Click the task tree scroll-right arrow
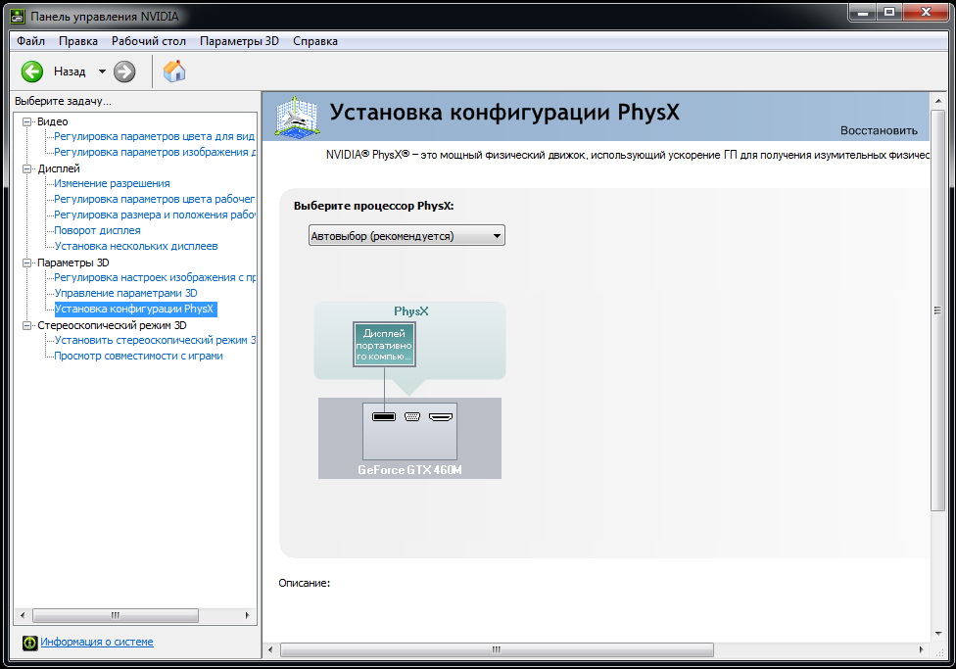 coord(247,615)
